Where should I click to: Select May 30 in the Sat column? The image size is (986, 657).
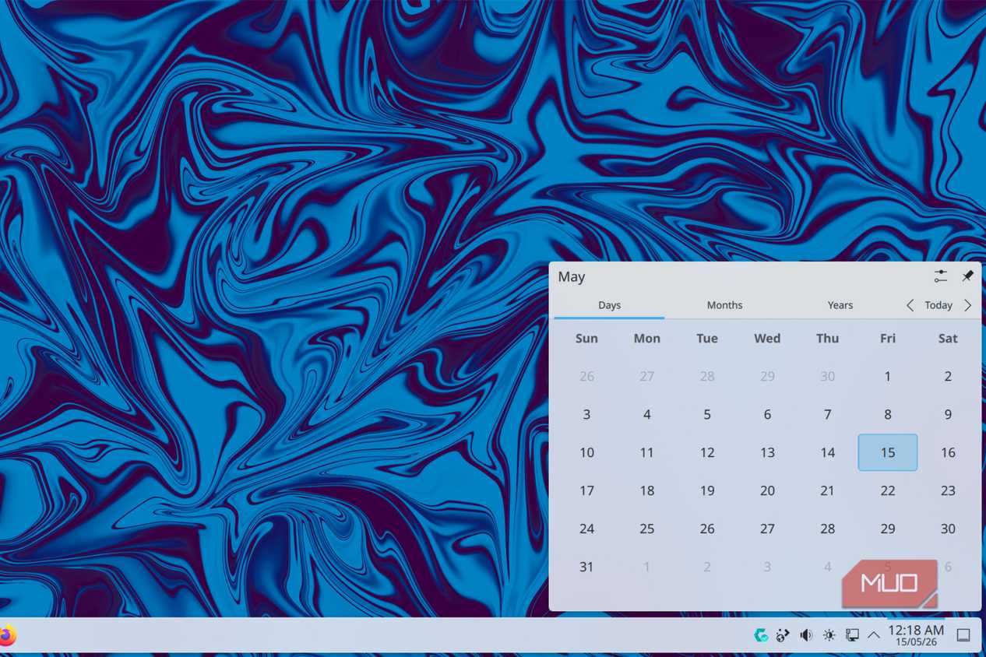(x=948, y=529)
